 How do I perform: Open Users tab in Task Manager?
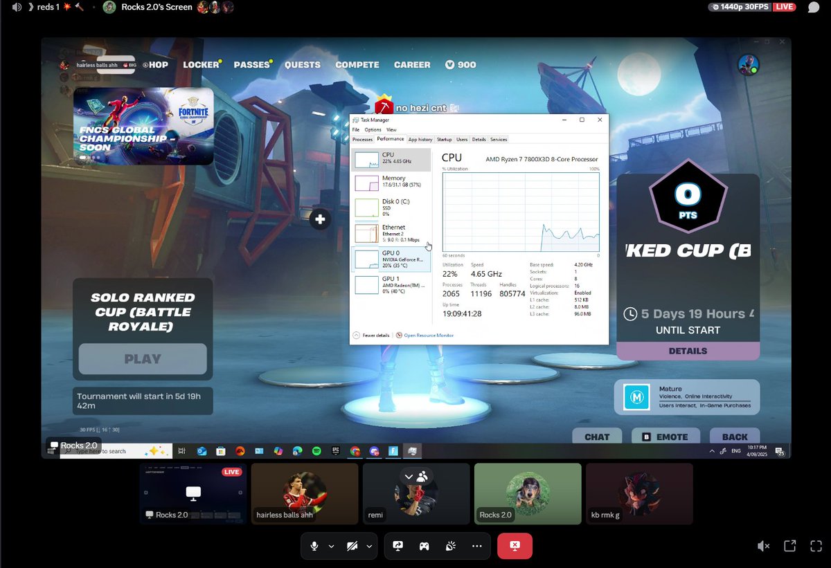462,139
